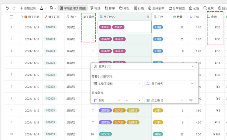
Task: Open the 员工姓名 field dropdown in popup
Action: pyautogui.click(x=170, y=84)
